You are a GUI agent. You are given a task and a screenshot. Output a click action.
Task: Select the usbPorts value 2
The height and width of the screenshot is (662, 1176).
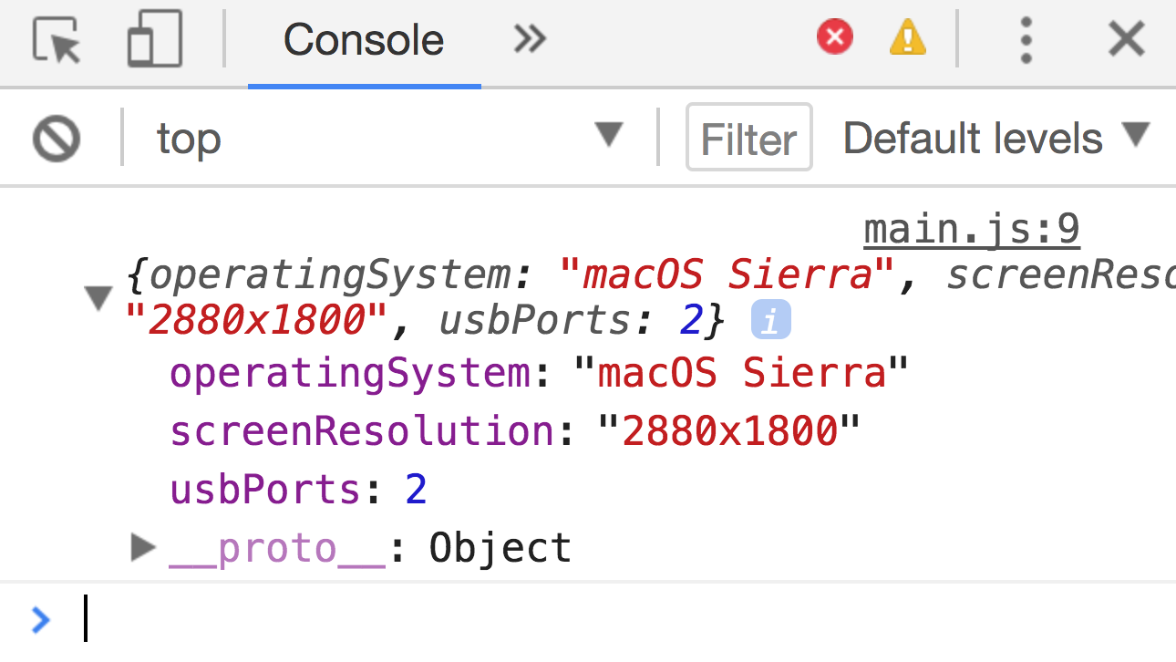(x=417, y=489)
